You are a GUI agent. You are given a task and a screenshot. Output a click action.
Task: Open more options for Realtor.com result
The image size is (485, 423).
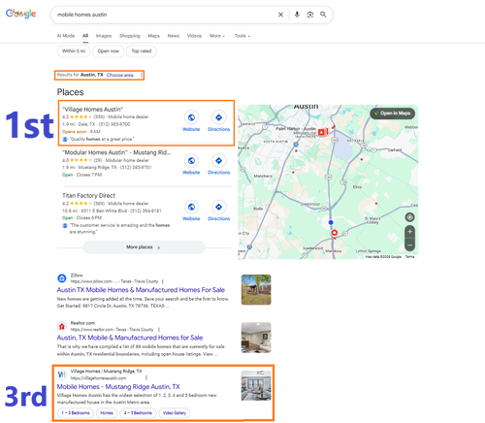pos(159,330)
